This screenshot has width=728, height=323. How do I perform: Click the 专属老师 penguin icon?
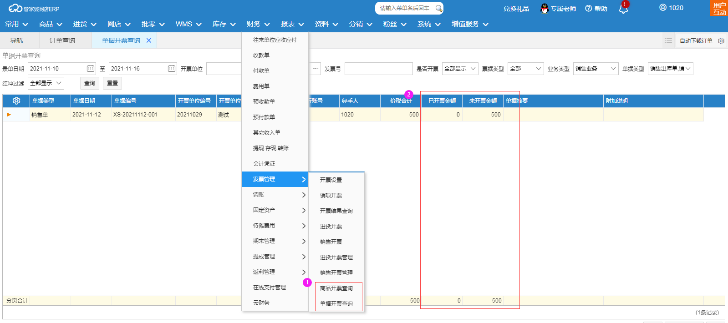click(x=544, y=8)
